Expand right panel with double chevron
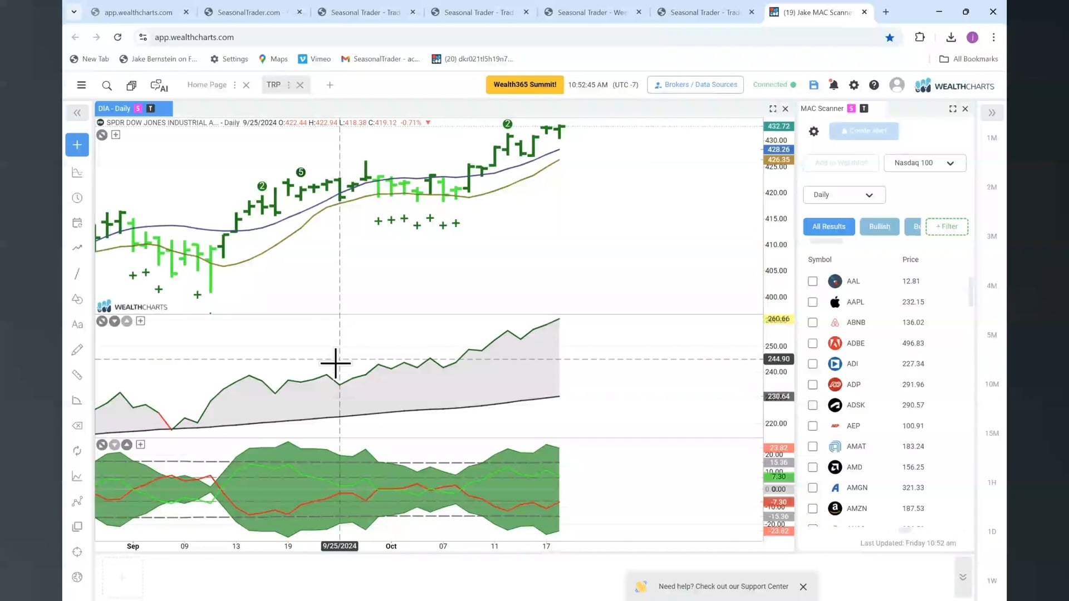This screenshot has width=1069, height=601. click(992, 113)
